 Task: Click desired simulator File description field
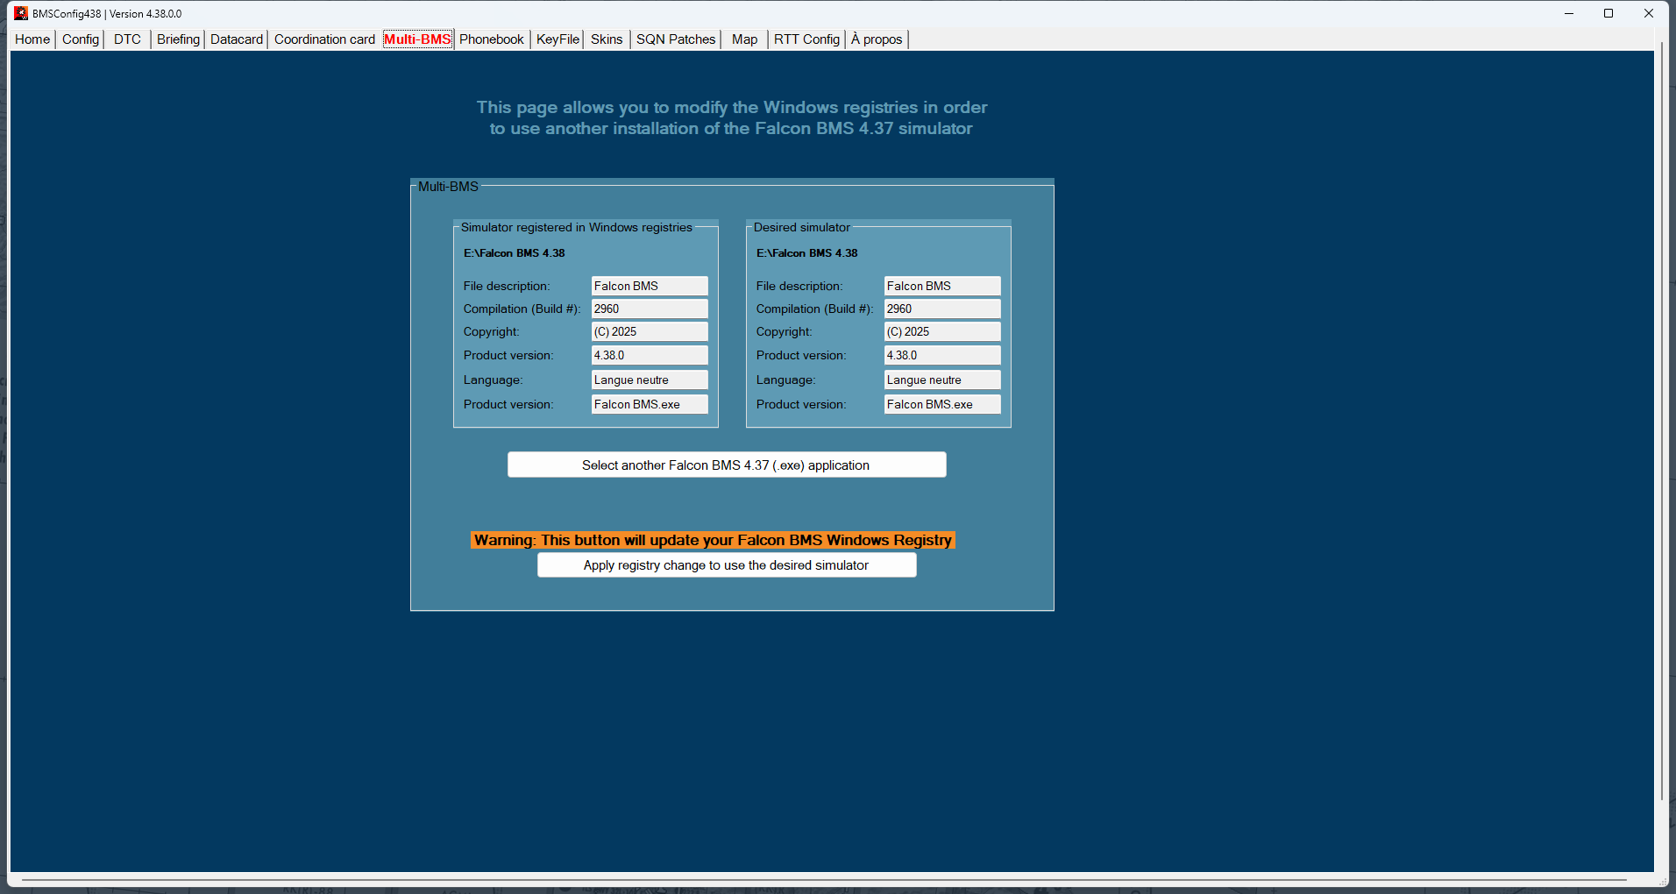tap(942, 286)
